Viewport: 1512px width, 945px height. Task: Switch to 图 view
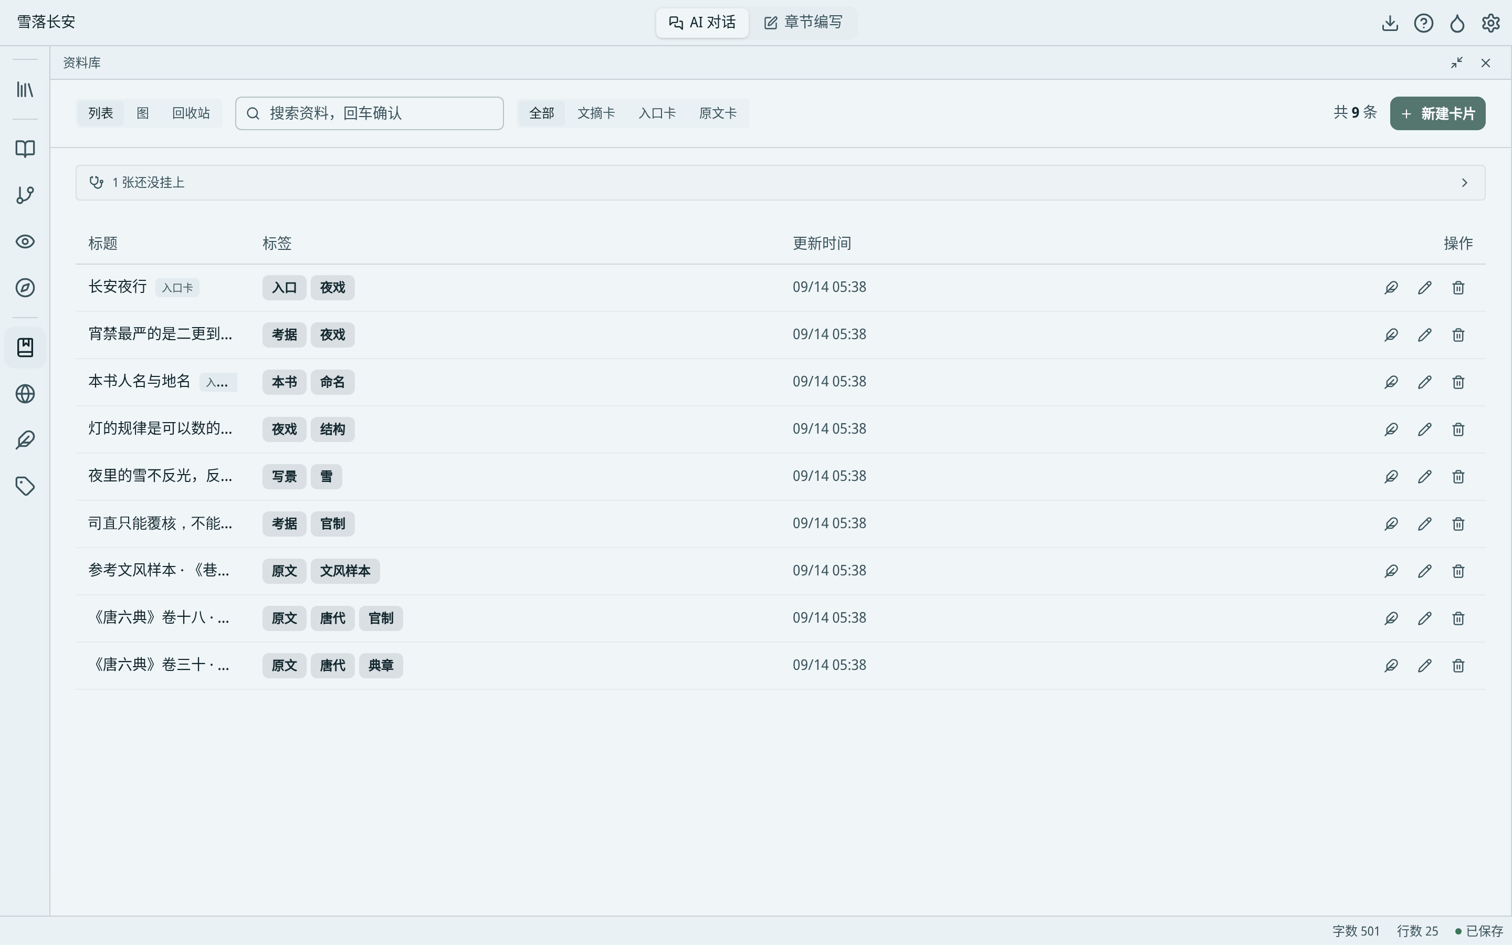coord(142,113)
